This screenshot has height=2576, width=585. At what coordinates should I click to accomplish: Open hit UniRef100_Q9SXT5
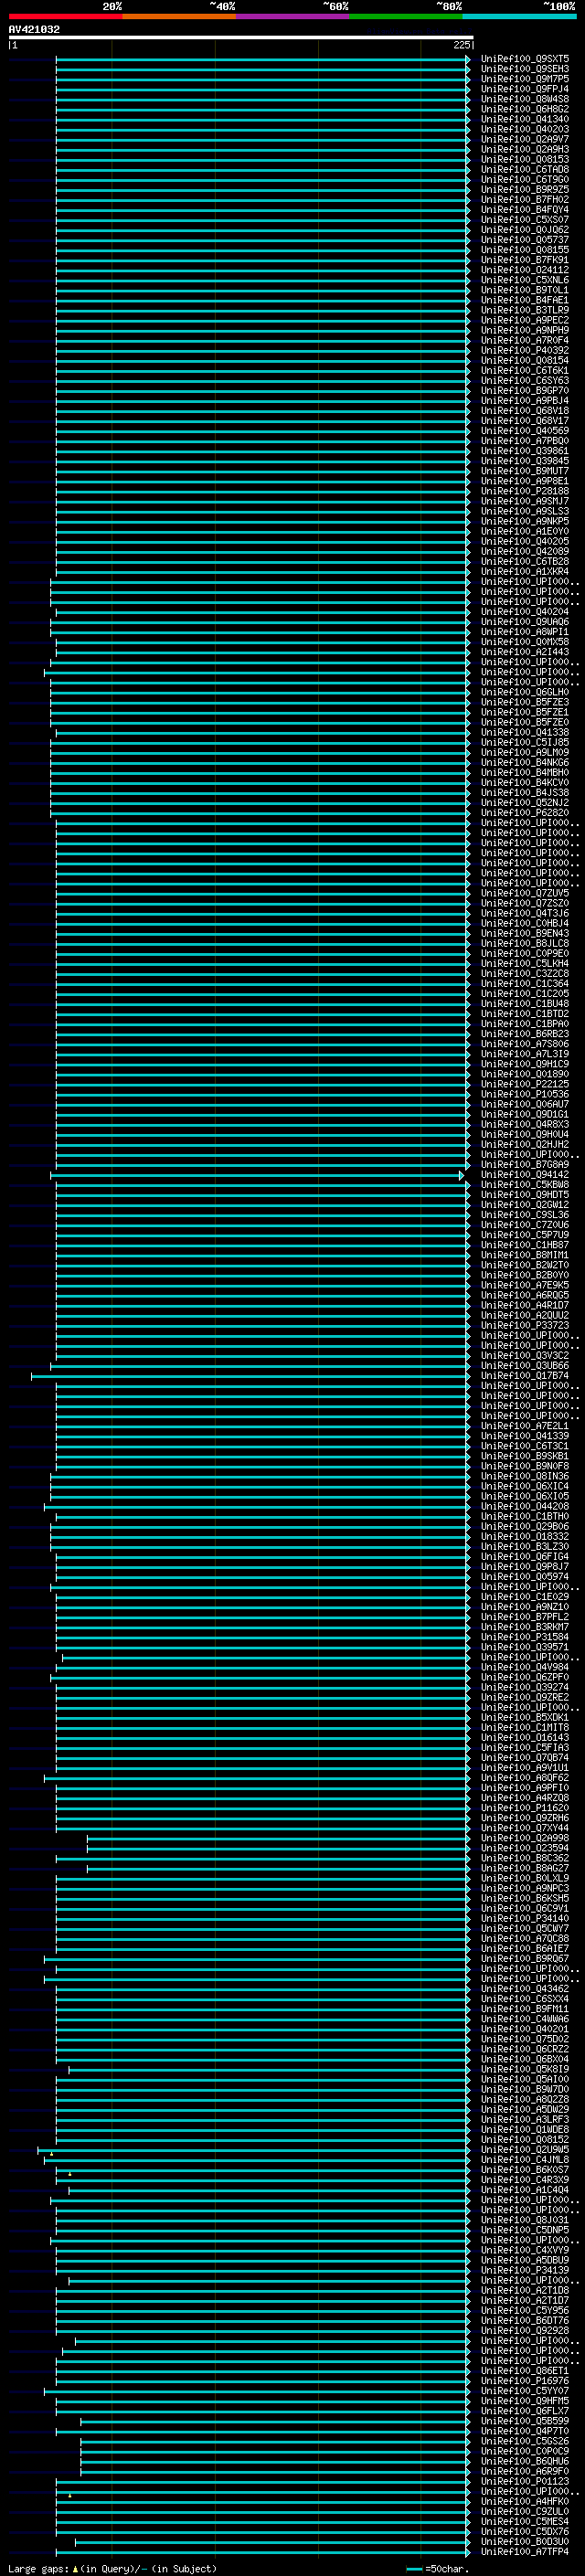point(525,59)
